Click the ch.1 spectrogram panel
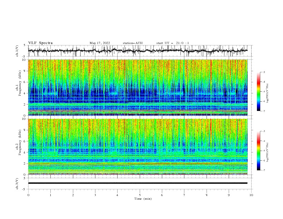The height and width of the screenshot is (219, 283). [x=138, y=87]
